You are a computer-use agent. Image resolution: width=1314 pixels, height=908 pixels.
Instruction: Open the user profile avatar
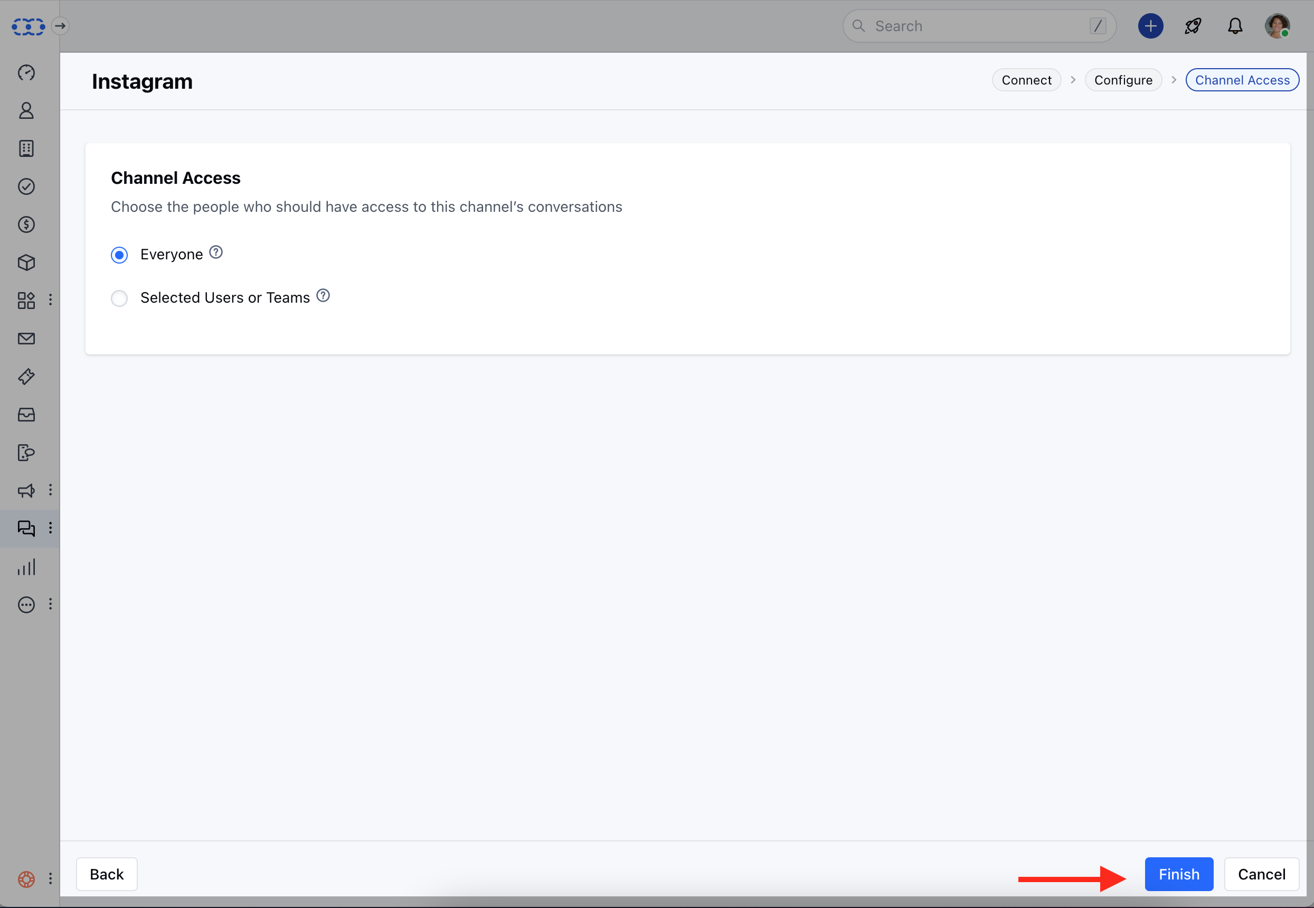tap(1278, 26)
